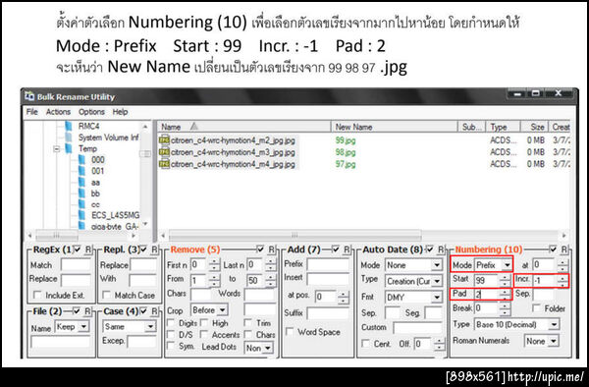589x387 pixels.
Task: Adjust the Numbering Break spinner
Action: pos(505,308)
